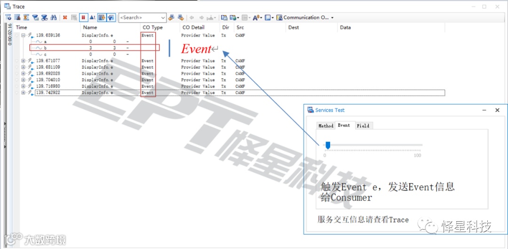Screen dimensions: 508x249
Task: Click the fifth toolbar icon in Trace
Action: [x=44, y=17]
